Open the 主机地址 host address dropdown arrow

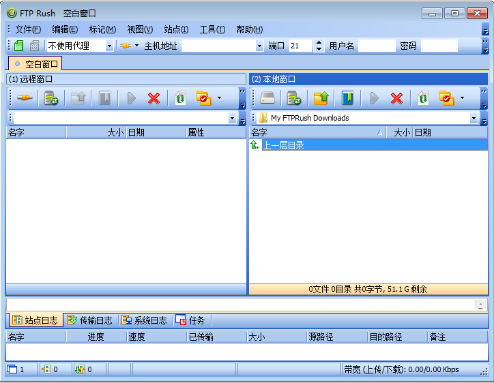(x=259, y=46)
